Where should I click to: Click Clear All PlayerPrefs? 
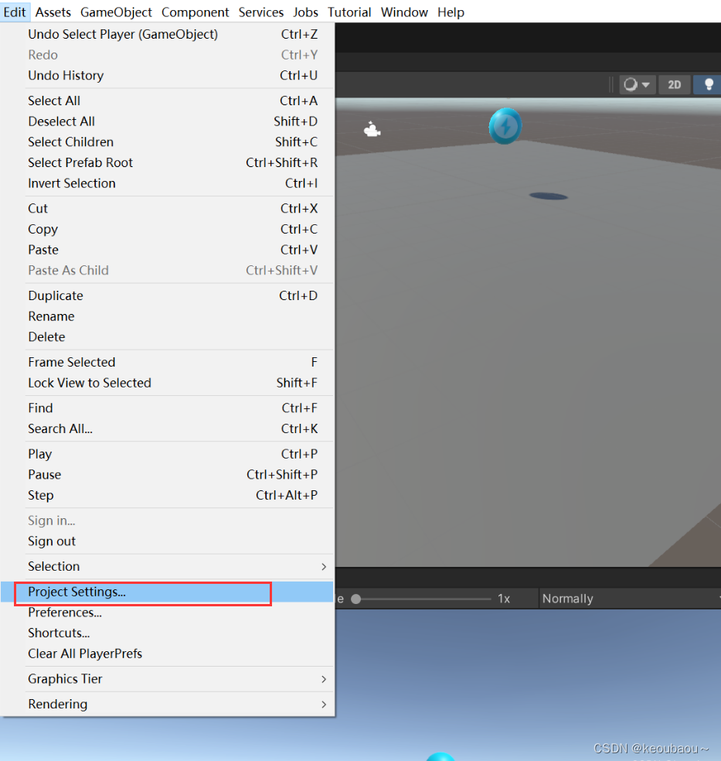coord(85,653)
